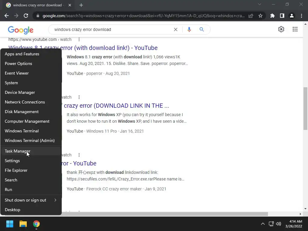Image resolution: width=308 pixels, height=231 pixels.
Task: Open the Google apps grid
Action: [x=295, y=29]
